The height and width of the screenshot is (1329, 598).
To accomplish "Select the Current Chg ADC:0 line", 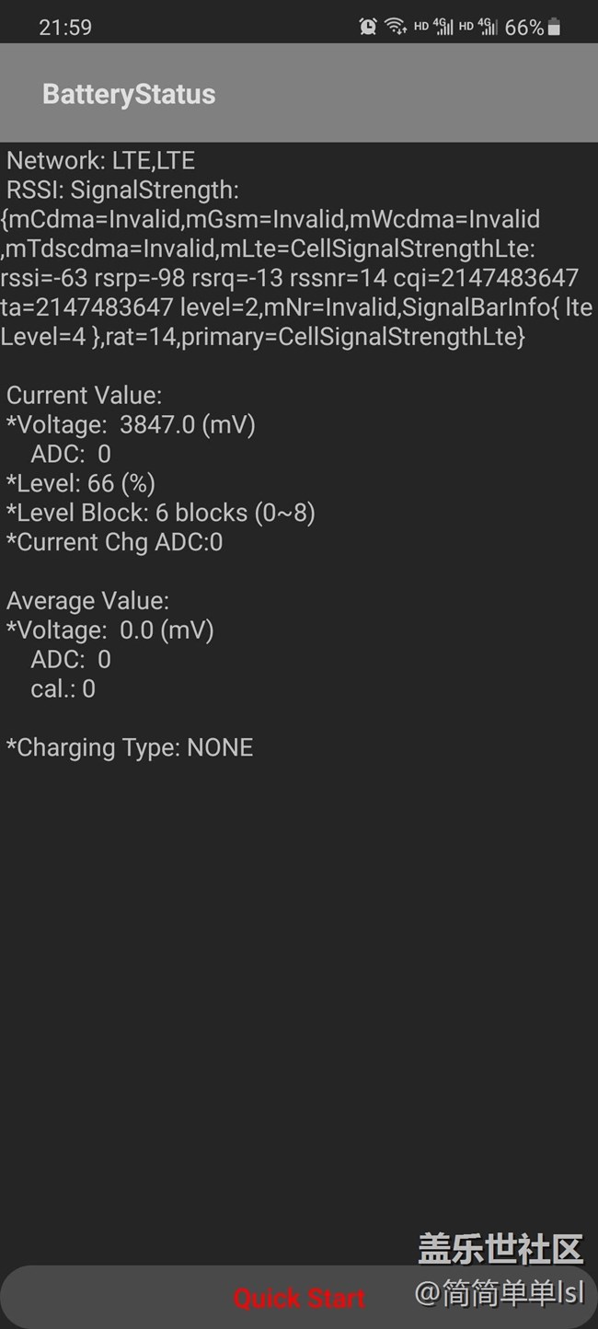I will (x=115, y=542).
